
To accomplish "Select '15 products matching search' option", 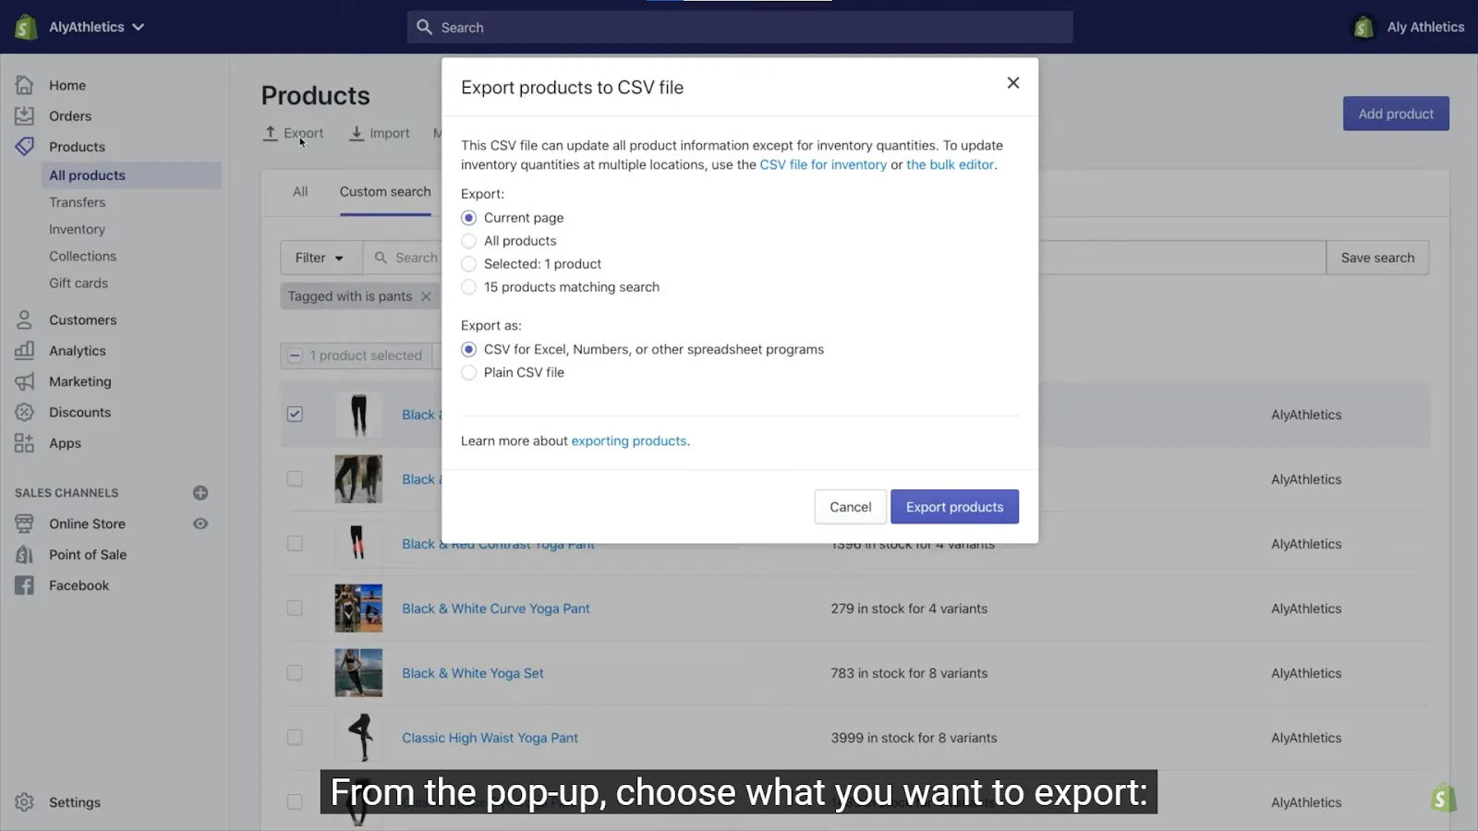I will click(469, 287).
